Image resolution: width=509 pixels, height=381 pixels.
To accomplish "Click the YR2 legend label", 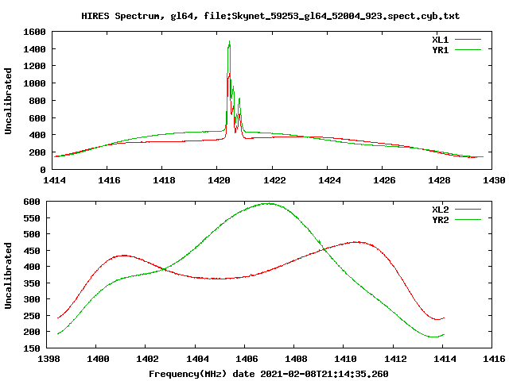I will pyautogui.click(x=440, y=220).
